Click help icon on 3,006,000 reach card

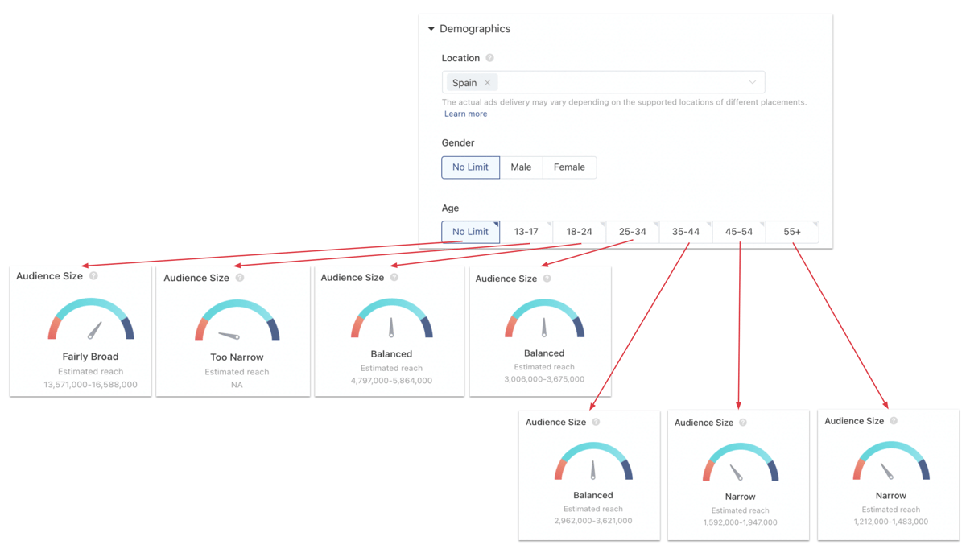pos(547,279)
